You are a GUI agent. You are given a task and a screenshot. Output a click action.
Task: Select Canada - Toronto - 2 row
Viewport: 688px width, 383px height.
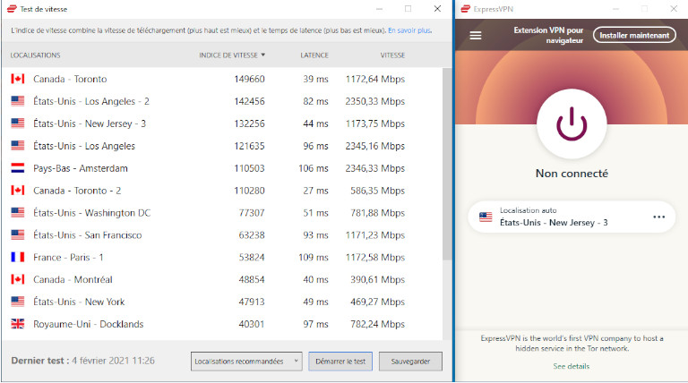tap(221, 191)
